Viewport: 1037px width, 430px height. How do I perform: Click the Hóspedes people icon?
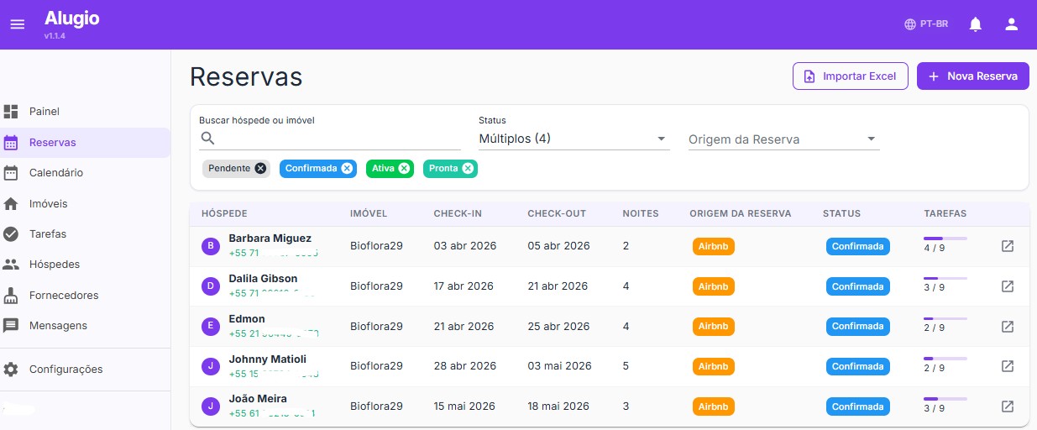[11, 265]
